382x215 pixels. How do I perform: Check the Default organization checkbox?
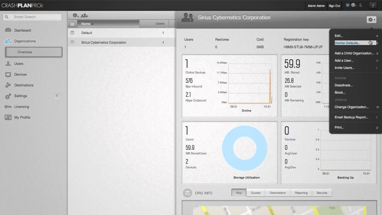72,33
